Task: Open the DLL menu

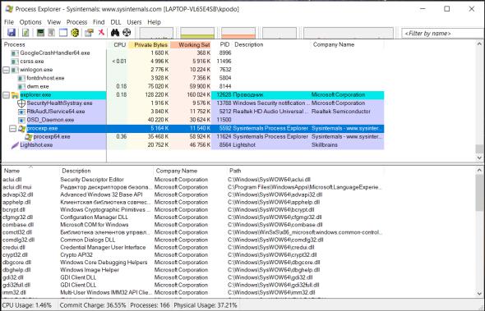Action: (x=116, y=22)
